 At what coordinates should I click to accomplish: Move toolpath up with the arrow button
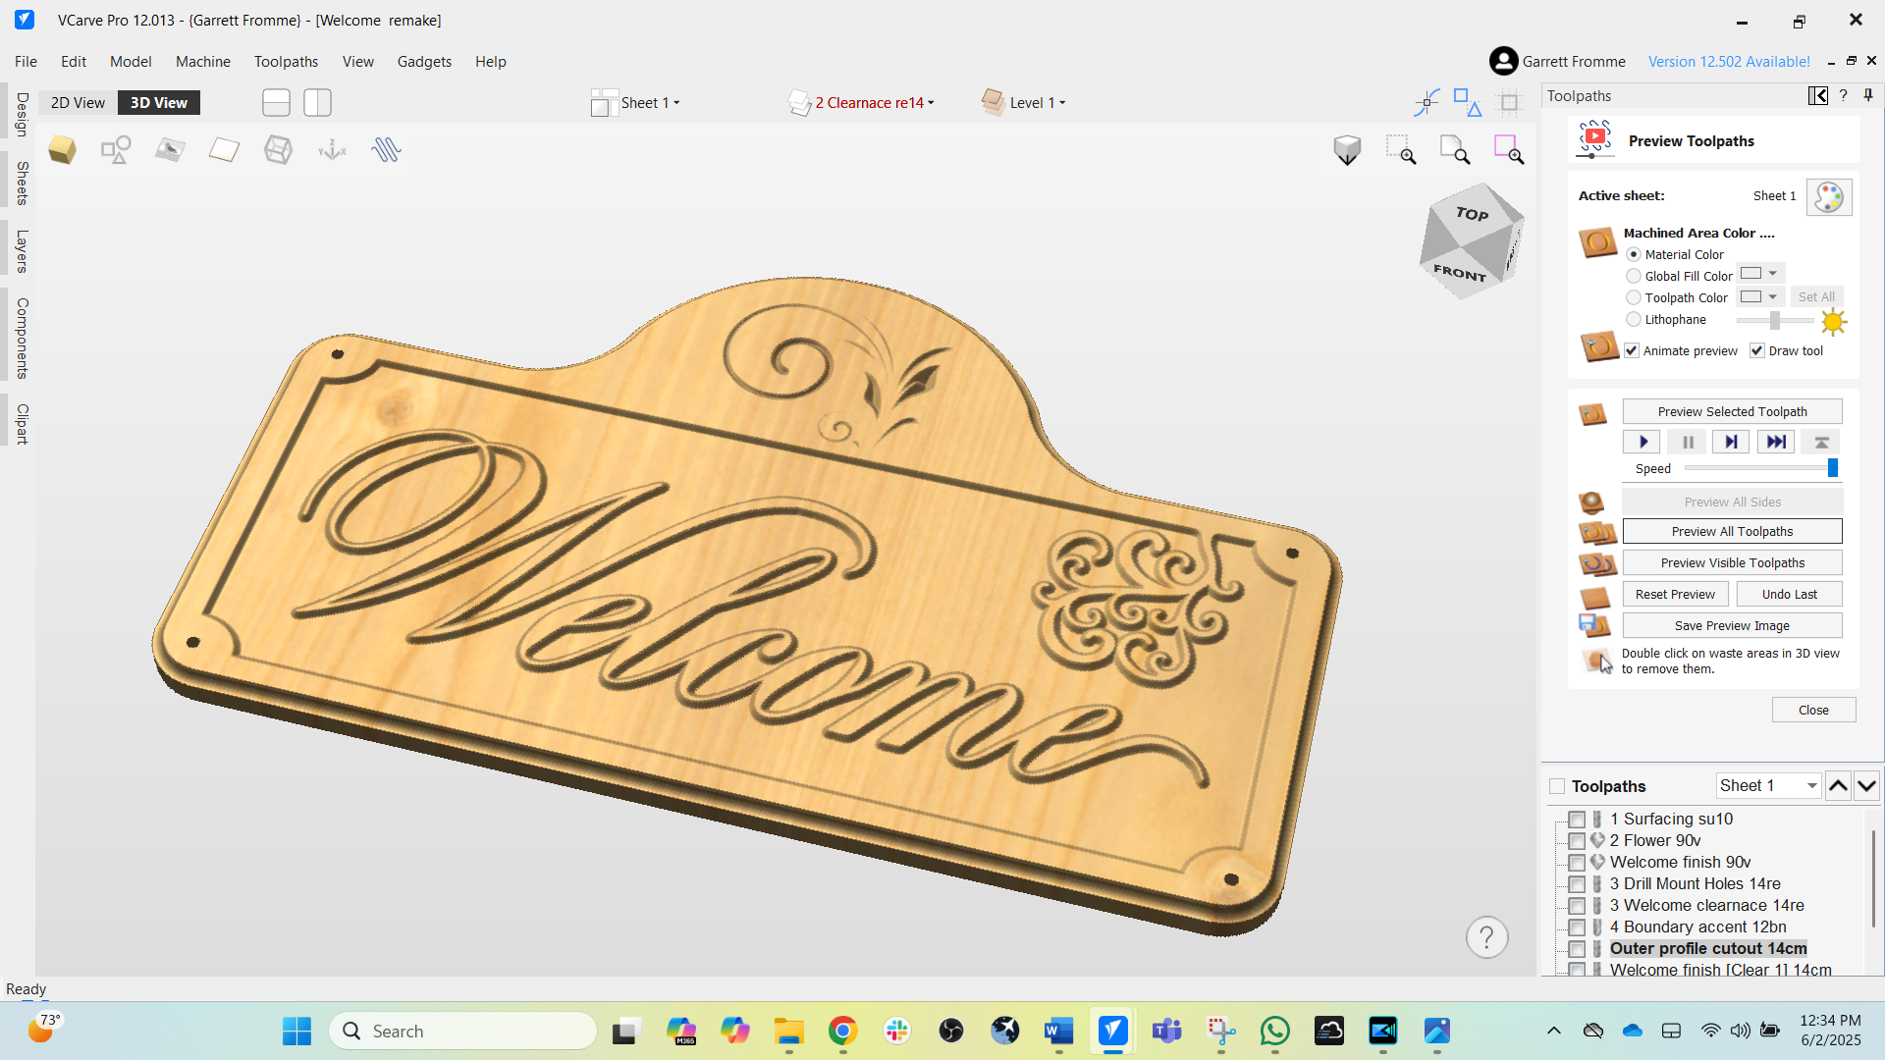click(x=1838, y=785)
